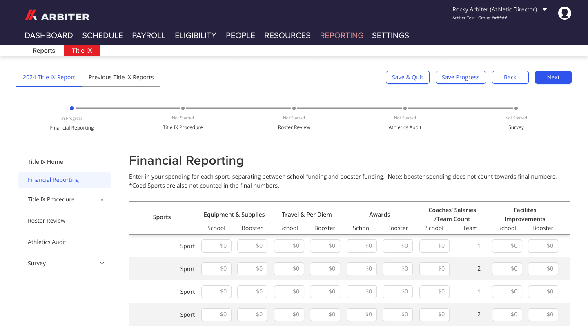Open Title IX Home from the sidebar
This screenshot has height=331, width=588.
tap(45, 162)
